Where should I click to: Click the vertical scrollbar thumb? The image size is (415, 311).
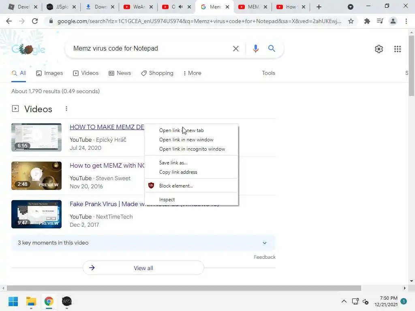tap(412, 66)
